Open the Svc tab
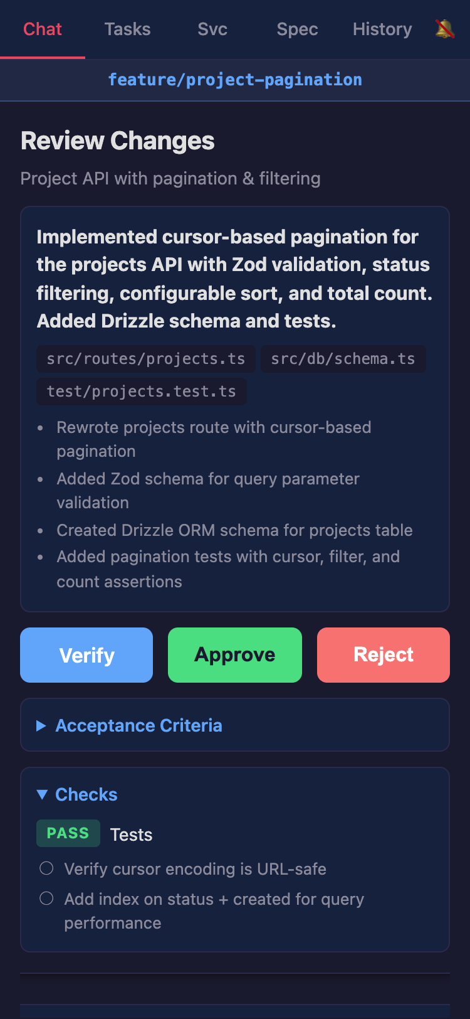Viewport: 470px width, 1019px height. coord(212,29)
